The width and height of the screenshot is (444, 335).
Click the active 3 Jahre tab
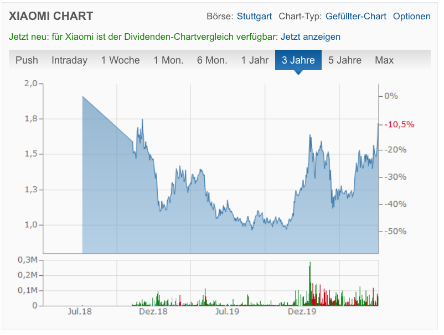click(x=298, y=60)
